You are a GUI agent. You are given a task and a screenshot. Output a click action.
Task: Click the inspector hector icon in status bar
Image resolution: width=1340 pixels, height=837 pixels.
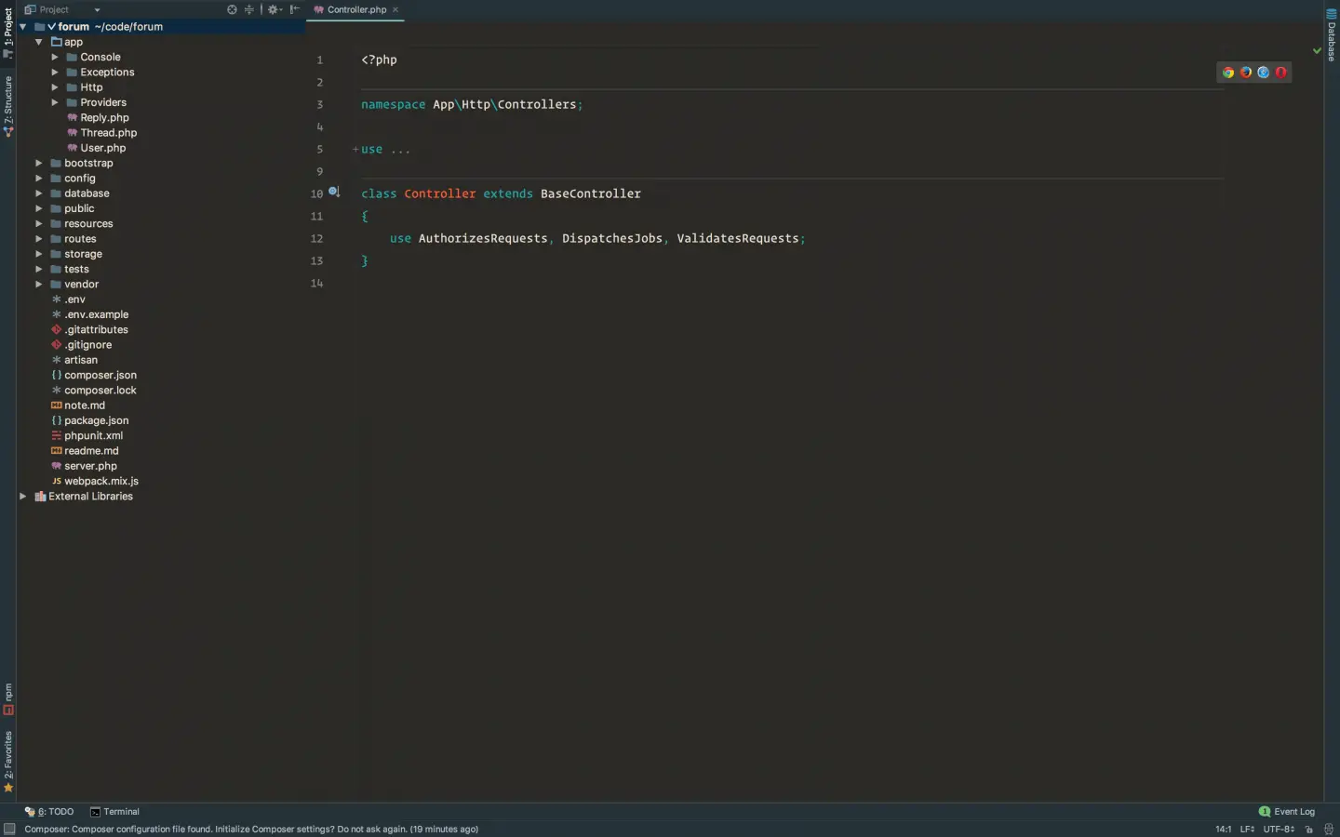[x=1329, y=830]
